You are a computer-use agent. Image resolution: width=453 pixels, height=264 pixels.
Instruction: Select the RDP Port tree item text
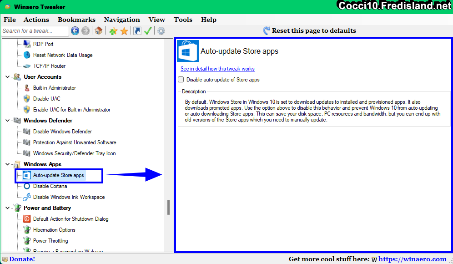tap(43, 44)
